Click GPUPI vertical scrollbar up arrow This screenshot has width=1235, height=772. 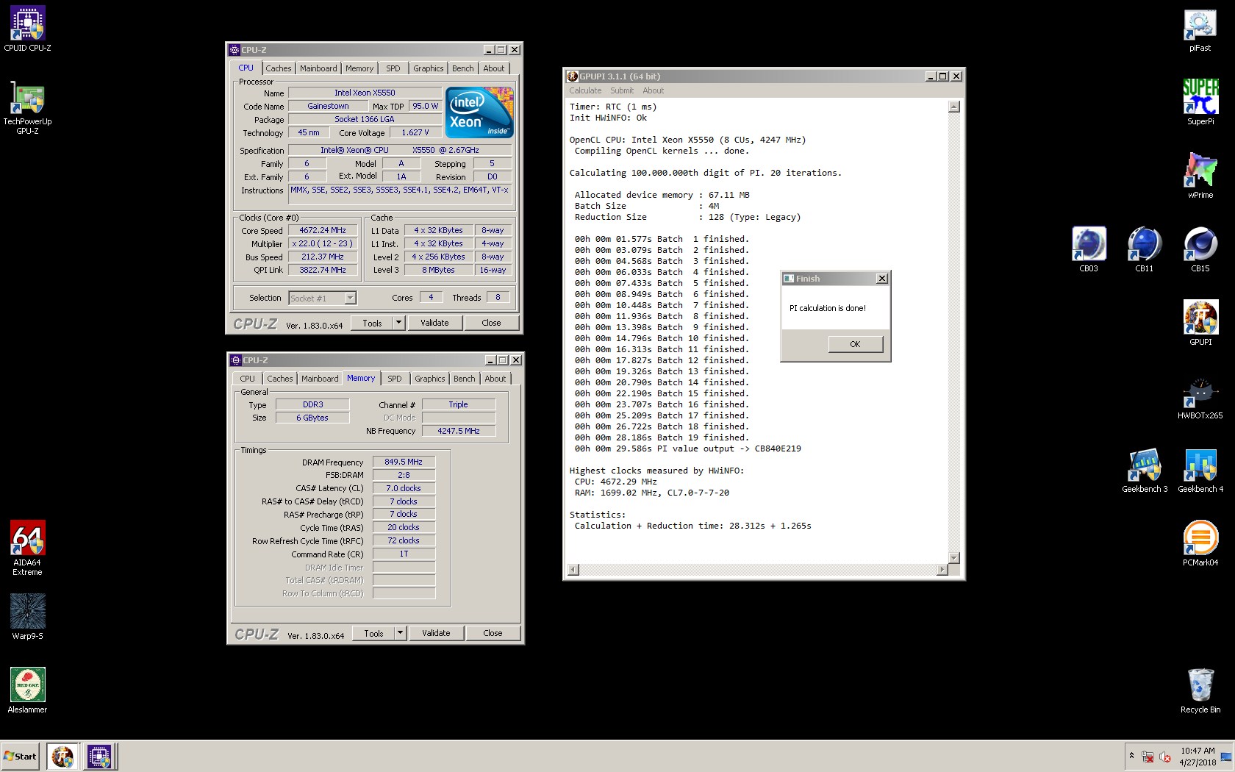pyautogui.click(x=954, y=107)
